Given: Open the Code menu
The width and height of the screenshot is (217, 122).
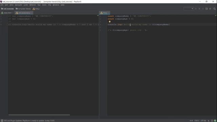Looking at the screenshot, I should (x=26, y=5).
